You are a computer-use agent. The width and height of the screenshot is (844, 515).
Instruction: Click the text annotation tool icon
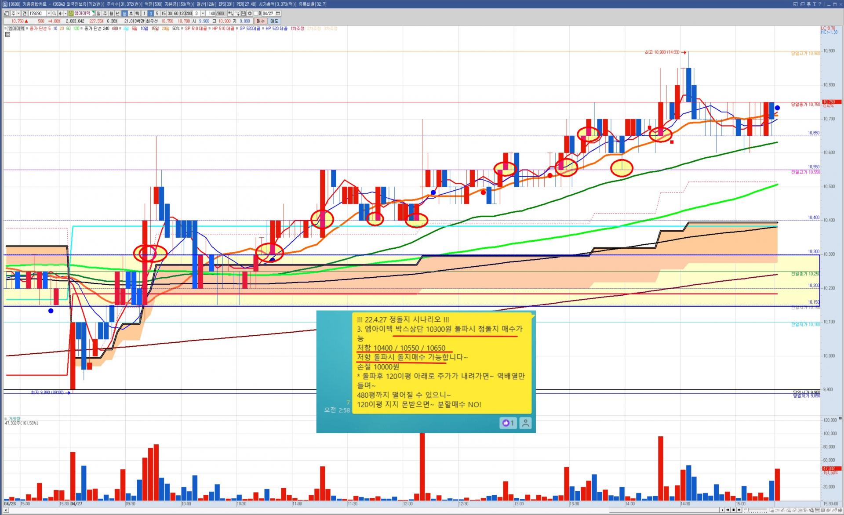tap(805, 510)
